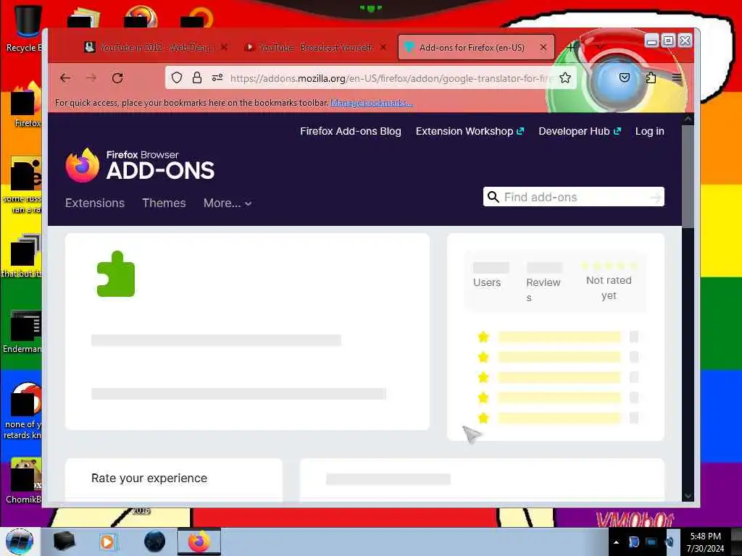
Task: Click the page vertical scrollbar thumb
Action: 688,176
